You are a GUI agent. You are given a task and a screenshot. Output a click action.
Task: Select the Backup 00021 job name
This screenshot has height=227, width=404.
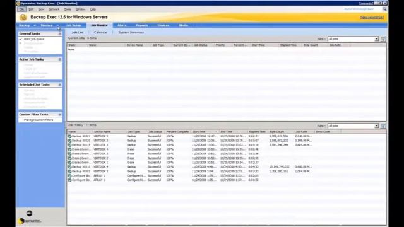coord(81,136)
